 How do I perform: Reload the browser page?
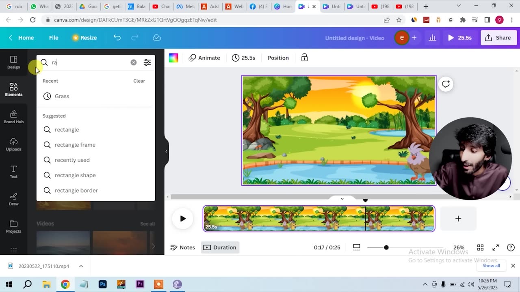click(x=32, y=20)
